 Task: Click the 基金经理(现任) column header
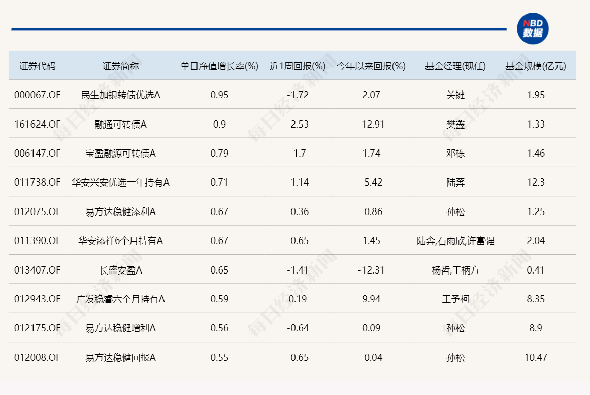point(455,66)
